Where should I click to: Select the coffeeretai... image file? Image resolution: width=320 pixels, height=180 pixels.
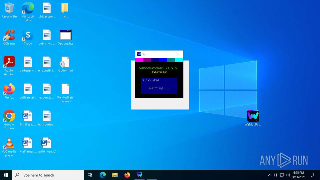[x=28, y=91]
